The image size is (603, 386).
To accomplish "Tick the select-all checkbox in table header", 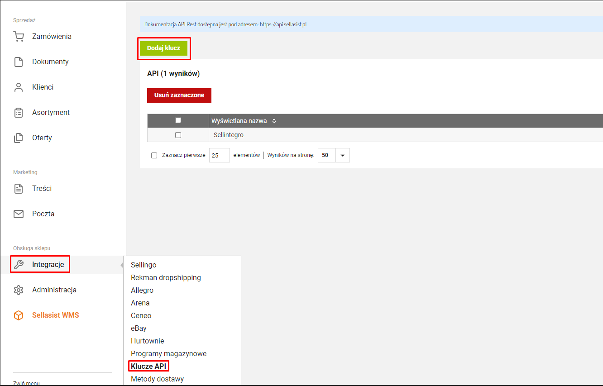I will click(x=178, y=120).
